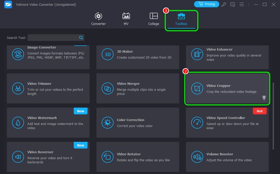Select the Video Cropper crop icon

pyautogui.click(x=197, y=89)
